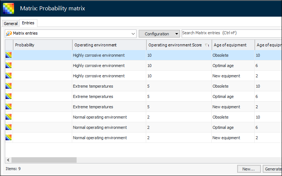The height and width of the screenshot is (176, 282).
Task: Click the horizontal scrollbar thumb
Action: click(44, 160)
